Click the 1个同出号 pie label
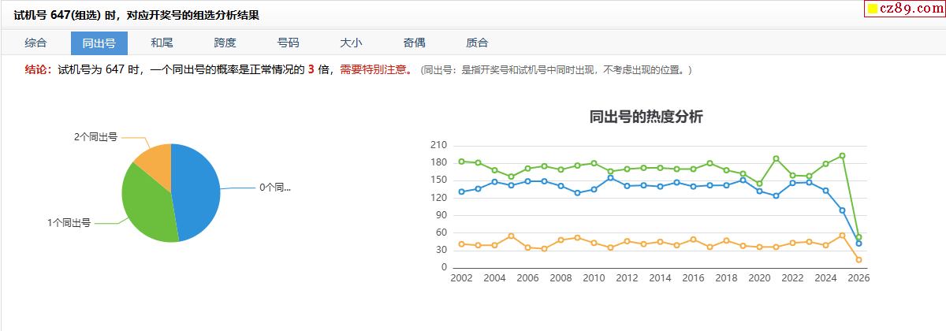 (x=69, y=223)
